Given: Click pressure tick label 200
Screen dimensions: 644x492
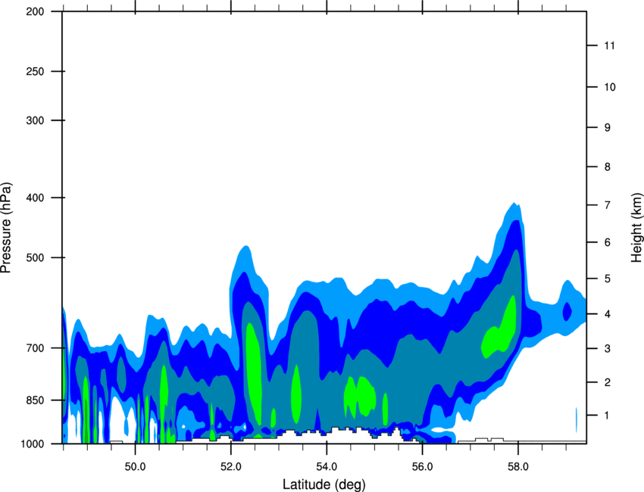Looking at the screenshot, I should (36, 12).
